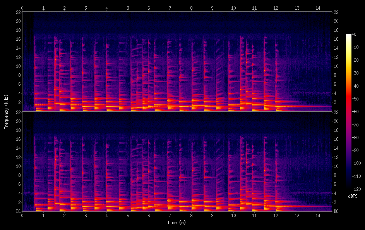This screenshot has height=230, width=365.
Task: Click the 12-second mark on the top time axis
Action: pyautogui.click(x=275, y=8)
